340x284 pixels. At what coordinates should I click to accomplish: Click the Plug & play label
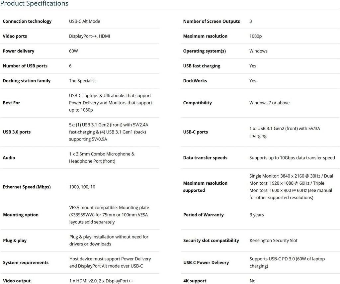(15, 240)
